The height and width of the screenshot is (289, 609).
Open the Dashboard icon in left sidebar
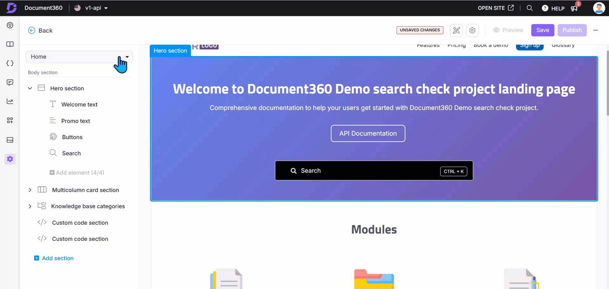[10, 25]
